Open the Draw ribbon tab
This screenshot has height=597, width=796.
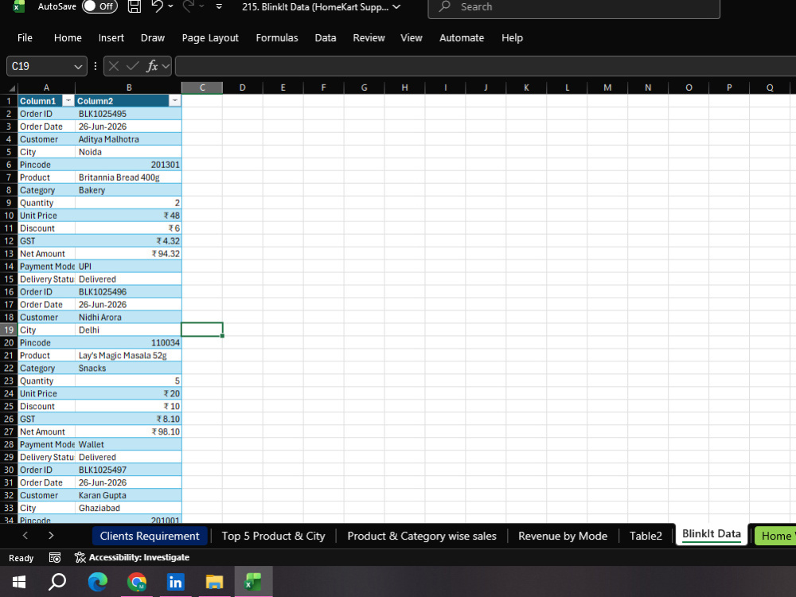[x=152, y=38]
